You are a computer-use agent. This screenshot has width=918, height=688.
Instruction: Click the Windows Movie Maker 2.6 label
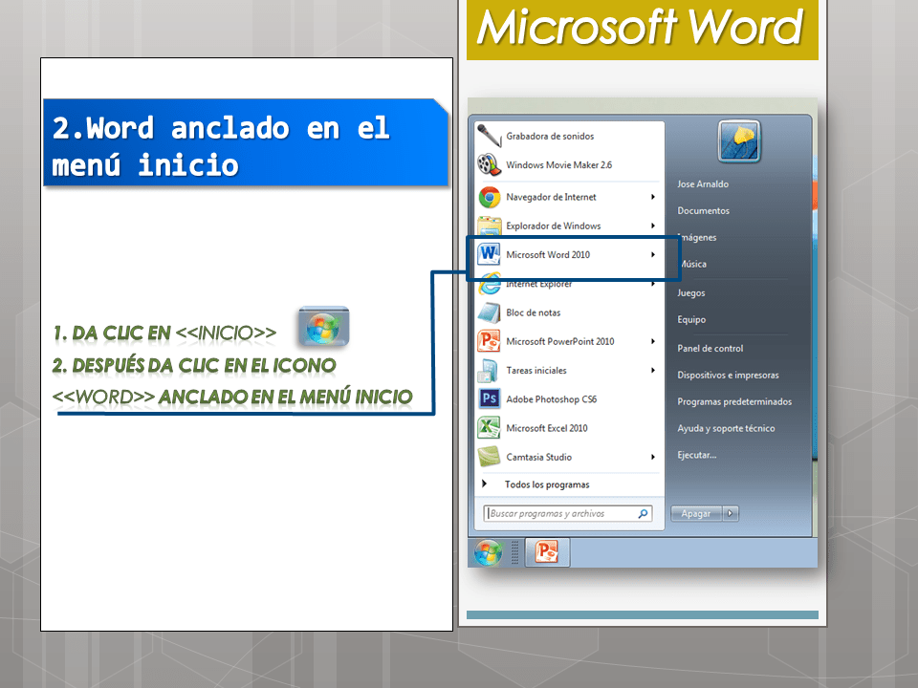(559, 165)
